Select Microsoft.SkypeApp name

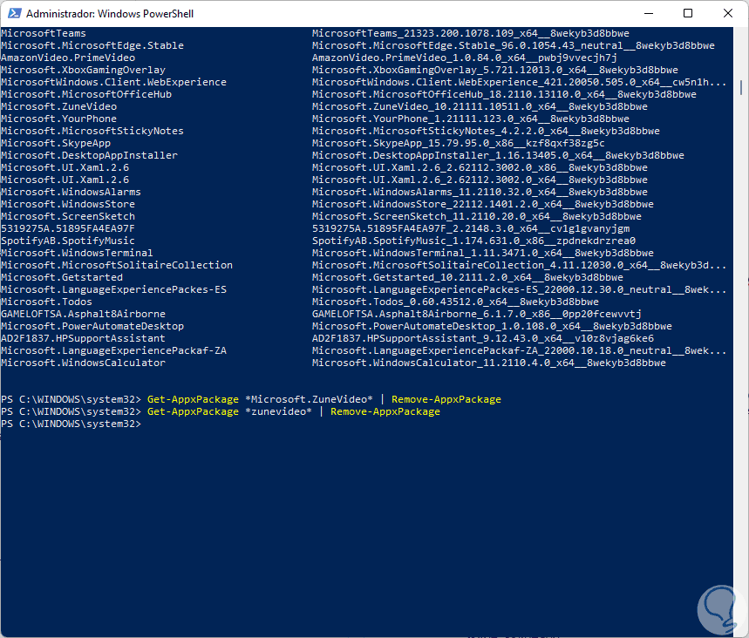[x=56, y=143]
